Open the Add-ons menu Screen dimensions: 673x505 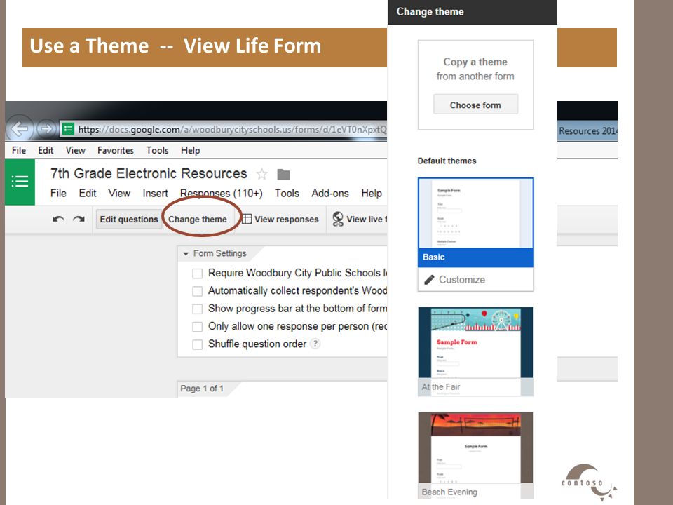330,194
